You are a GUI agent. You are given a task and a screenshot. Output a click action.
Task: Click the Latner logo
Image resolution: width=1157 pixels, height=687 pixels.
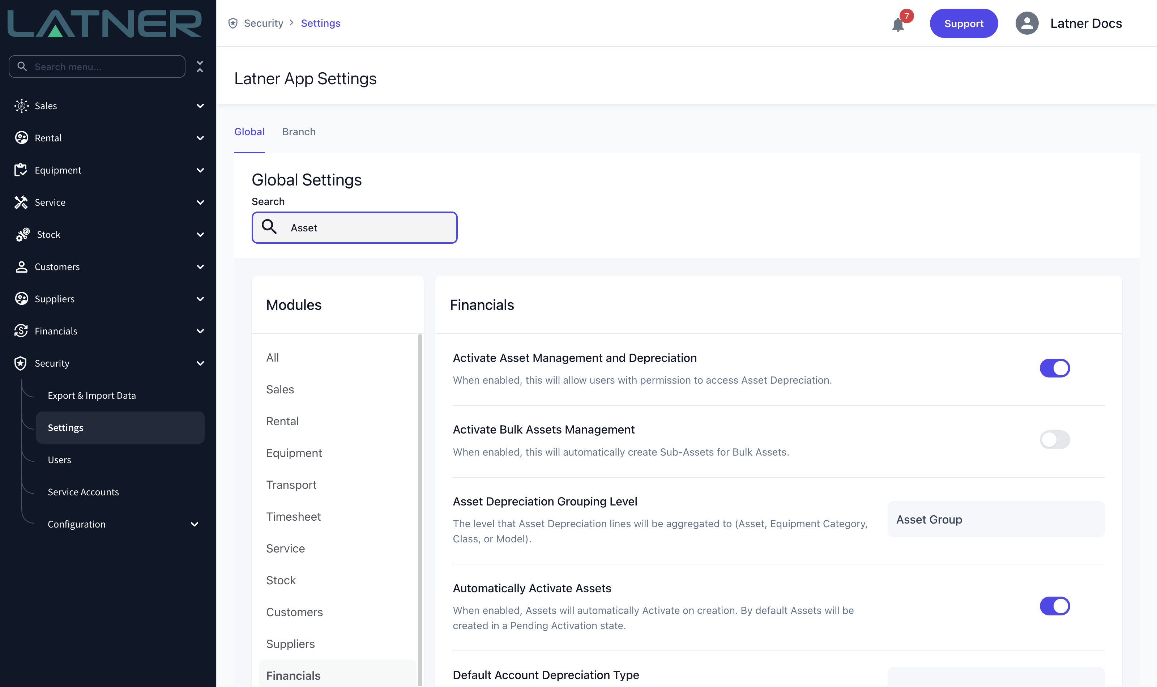click(104, 23)
